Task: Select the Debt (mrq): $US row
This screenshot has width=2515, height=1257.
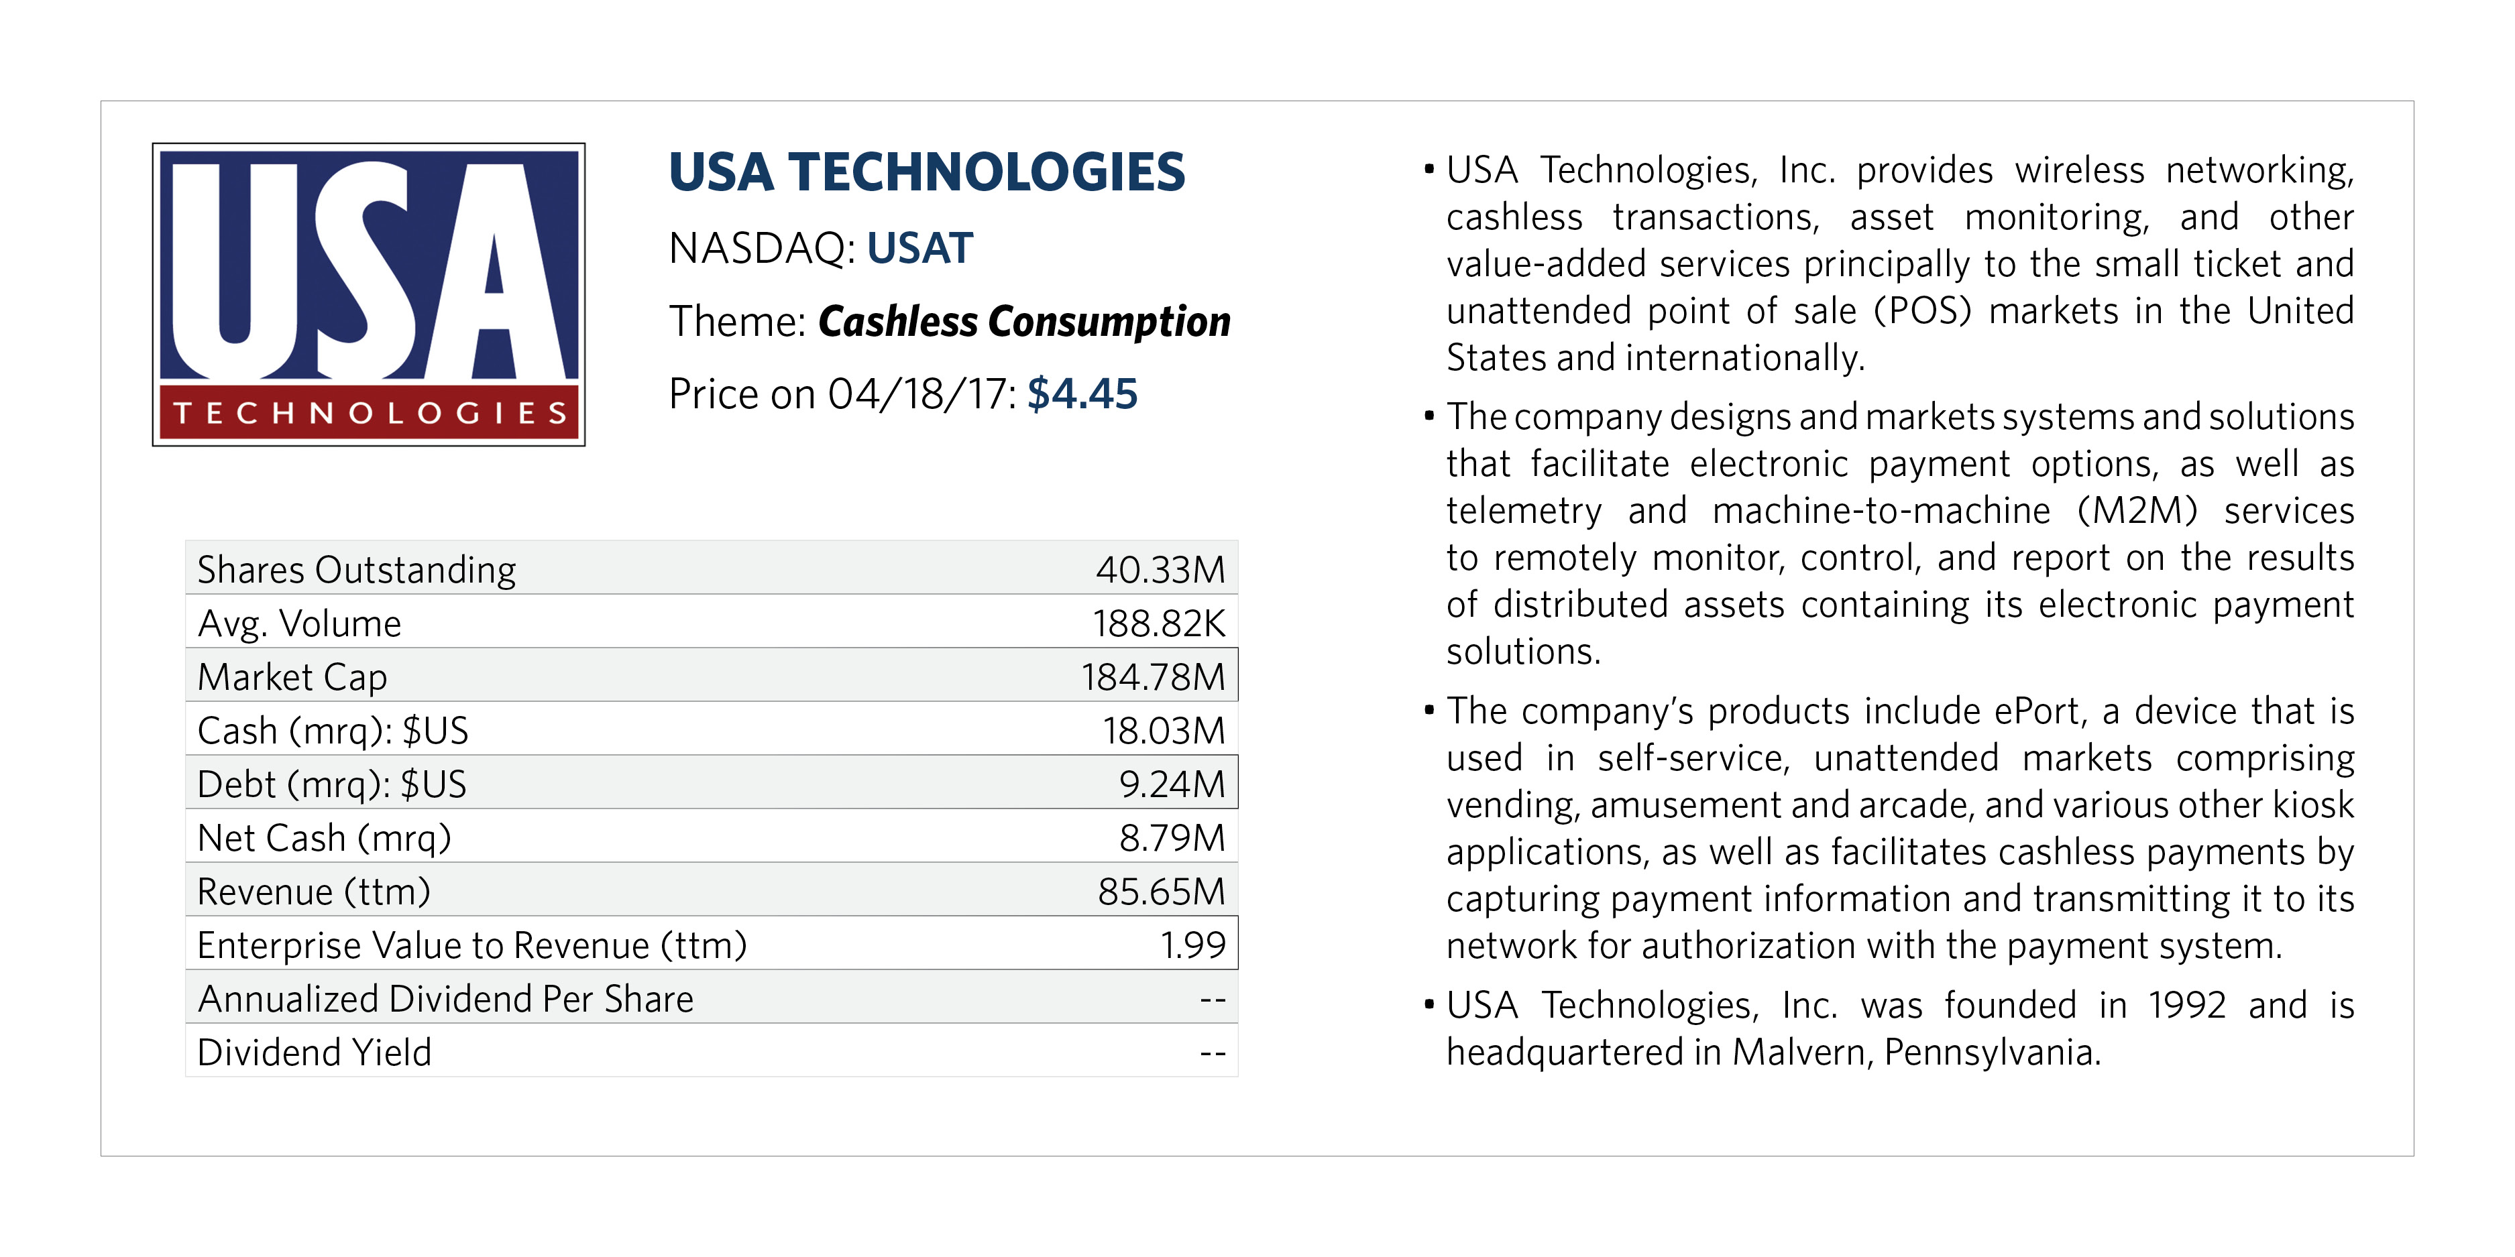Action: (712, 783)
